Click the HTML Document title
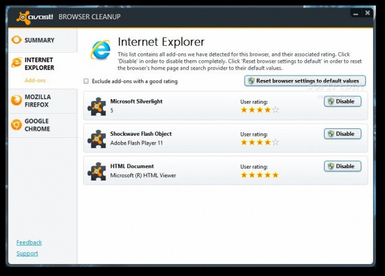Viewport: 385px width, 276px height. point(132,166)
